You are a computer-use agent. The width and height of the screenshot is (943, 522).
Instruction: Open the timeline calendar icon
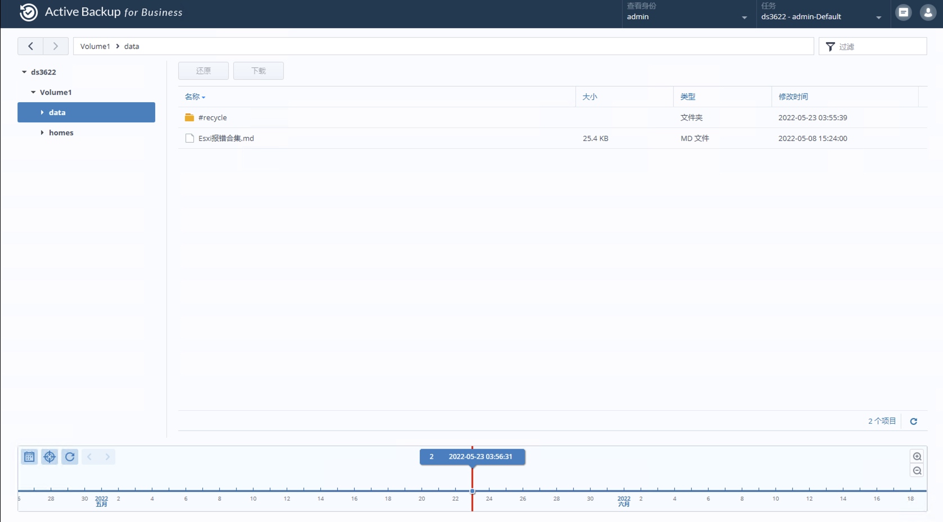[29, 457]
